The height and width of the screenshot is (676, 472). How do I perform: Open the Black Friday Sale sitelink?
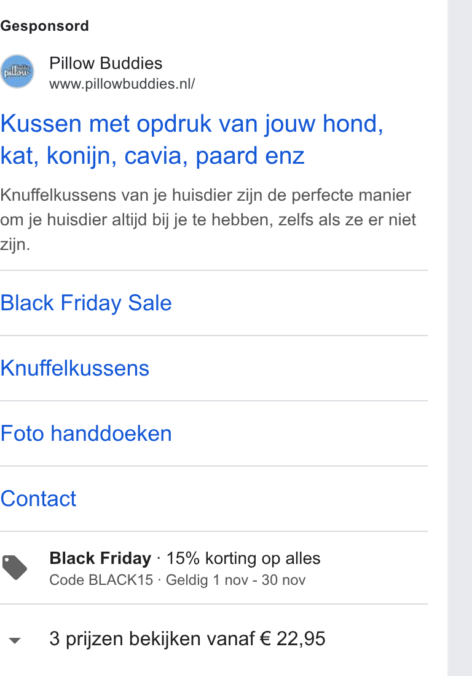86,303
